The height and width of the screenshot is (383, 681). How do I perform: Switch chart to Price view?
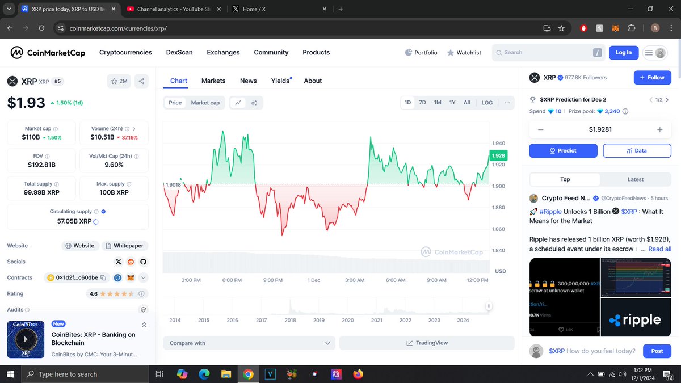click(x=175, y=103)
